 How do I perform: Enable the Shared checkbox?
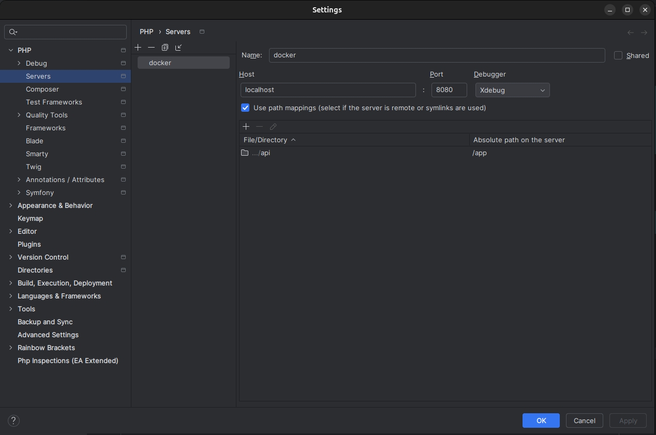pyautogui.click(x=618, y=55)
